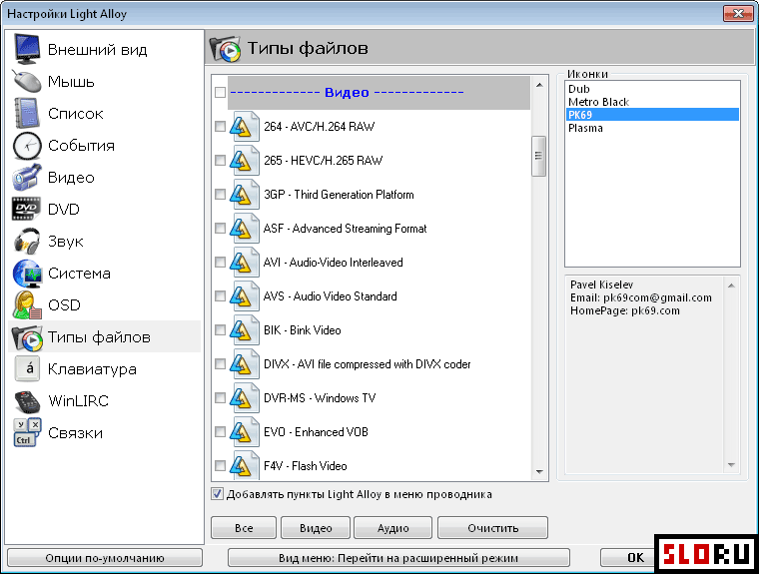Image resolution: width=759 pixels, height=574 pixels.
Task: Check the 265 - HEVC/H.265 RAW box
Action: [220, 160]
